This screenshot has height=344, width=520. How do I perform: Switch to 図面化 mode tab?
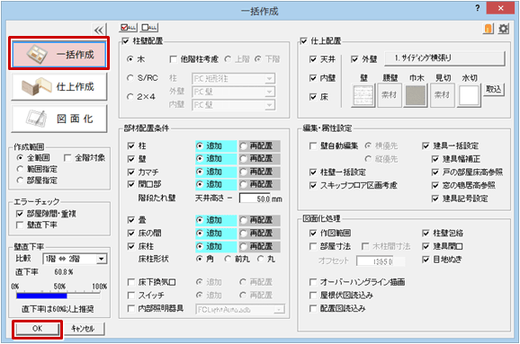59,119
